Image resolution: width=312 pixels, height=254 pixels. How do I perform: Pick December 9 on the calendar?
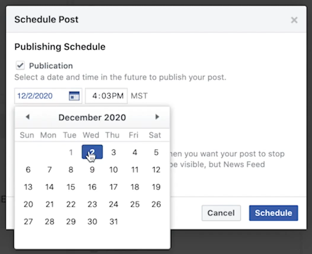[92, 170]
